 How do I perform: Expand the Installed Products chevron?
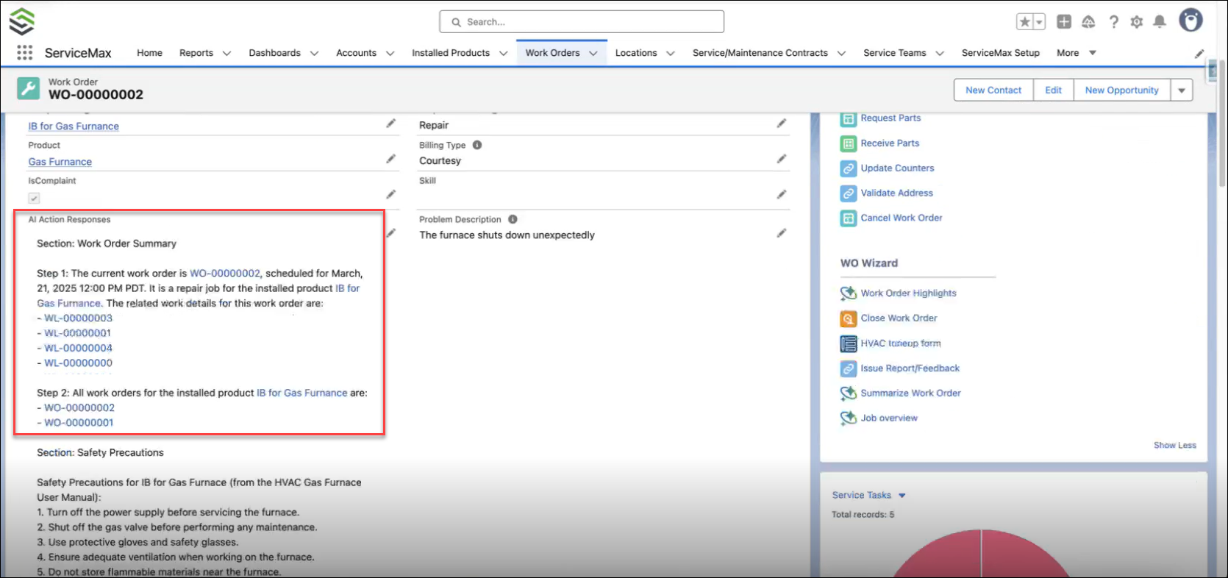click(x=504, y=53)
